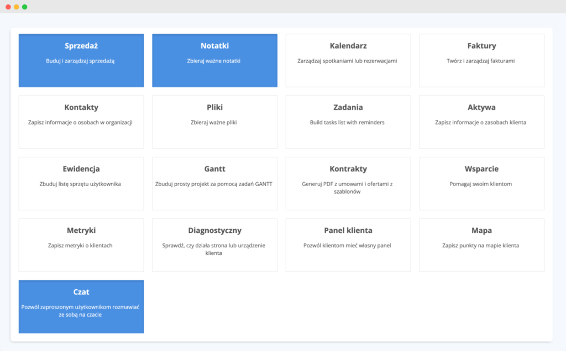Enable the Gantt project module

(214, 183)
